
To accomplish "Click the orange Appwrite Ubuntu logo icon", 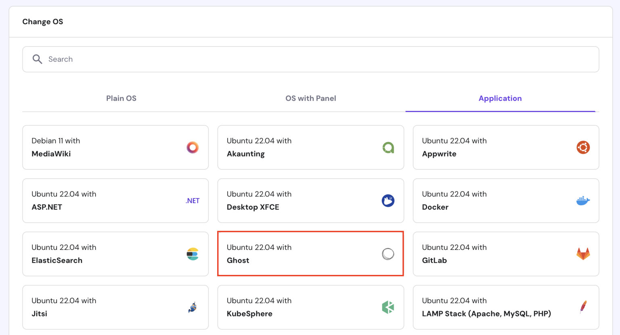I will [x=583, y=148].
